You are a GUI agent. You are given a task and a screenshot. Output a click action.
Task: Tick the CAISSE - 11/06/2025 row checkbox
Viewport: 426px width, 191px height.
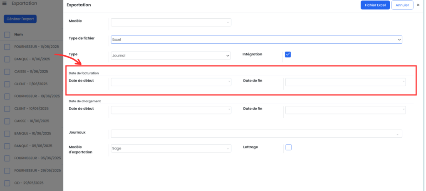point(7,72)
